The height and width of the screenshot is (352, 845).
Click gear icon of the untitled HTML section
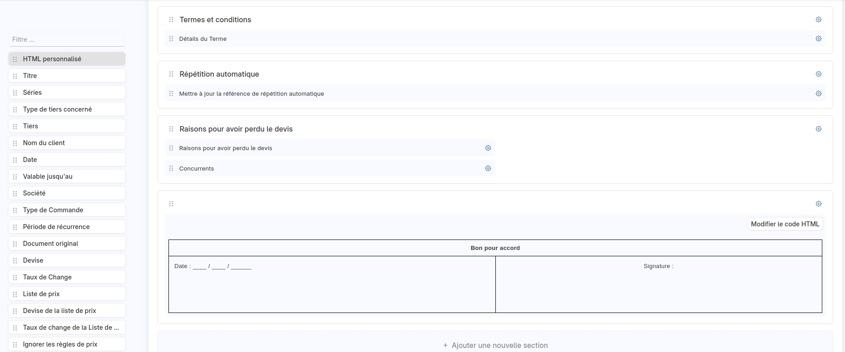pos(818,204)
